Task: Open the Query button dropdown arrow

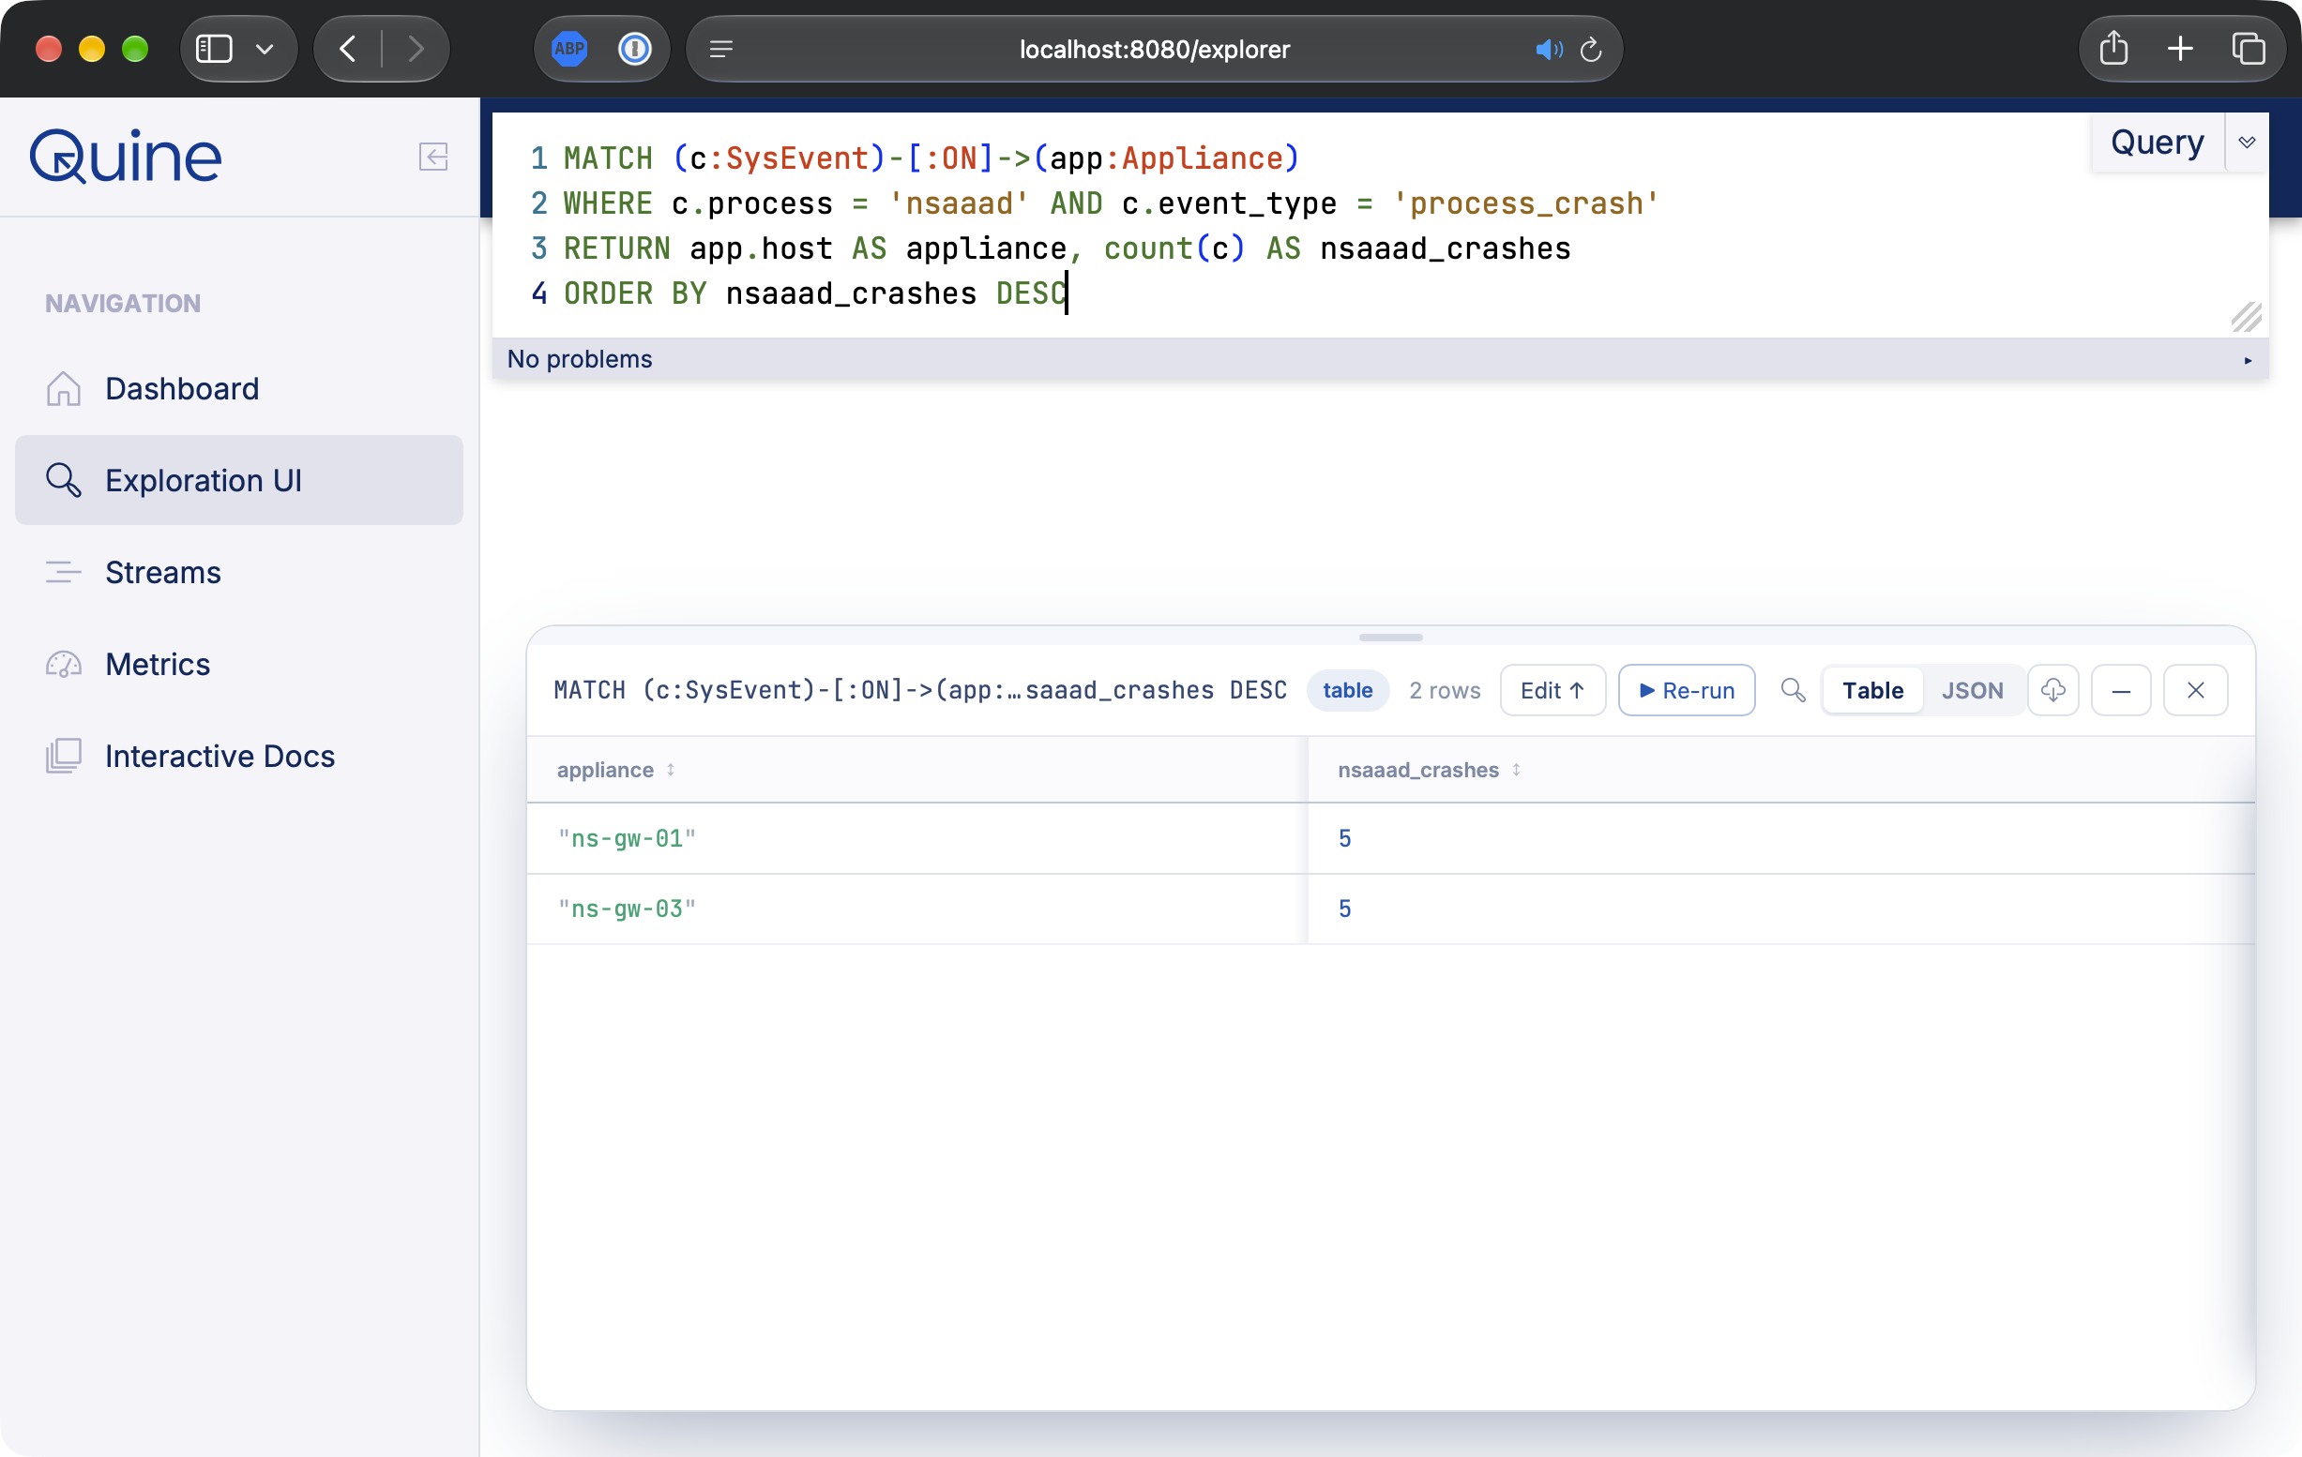Action: [x=2247, y=143]
